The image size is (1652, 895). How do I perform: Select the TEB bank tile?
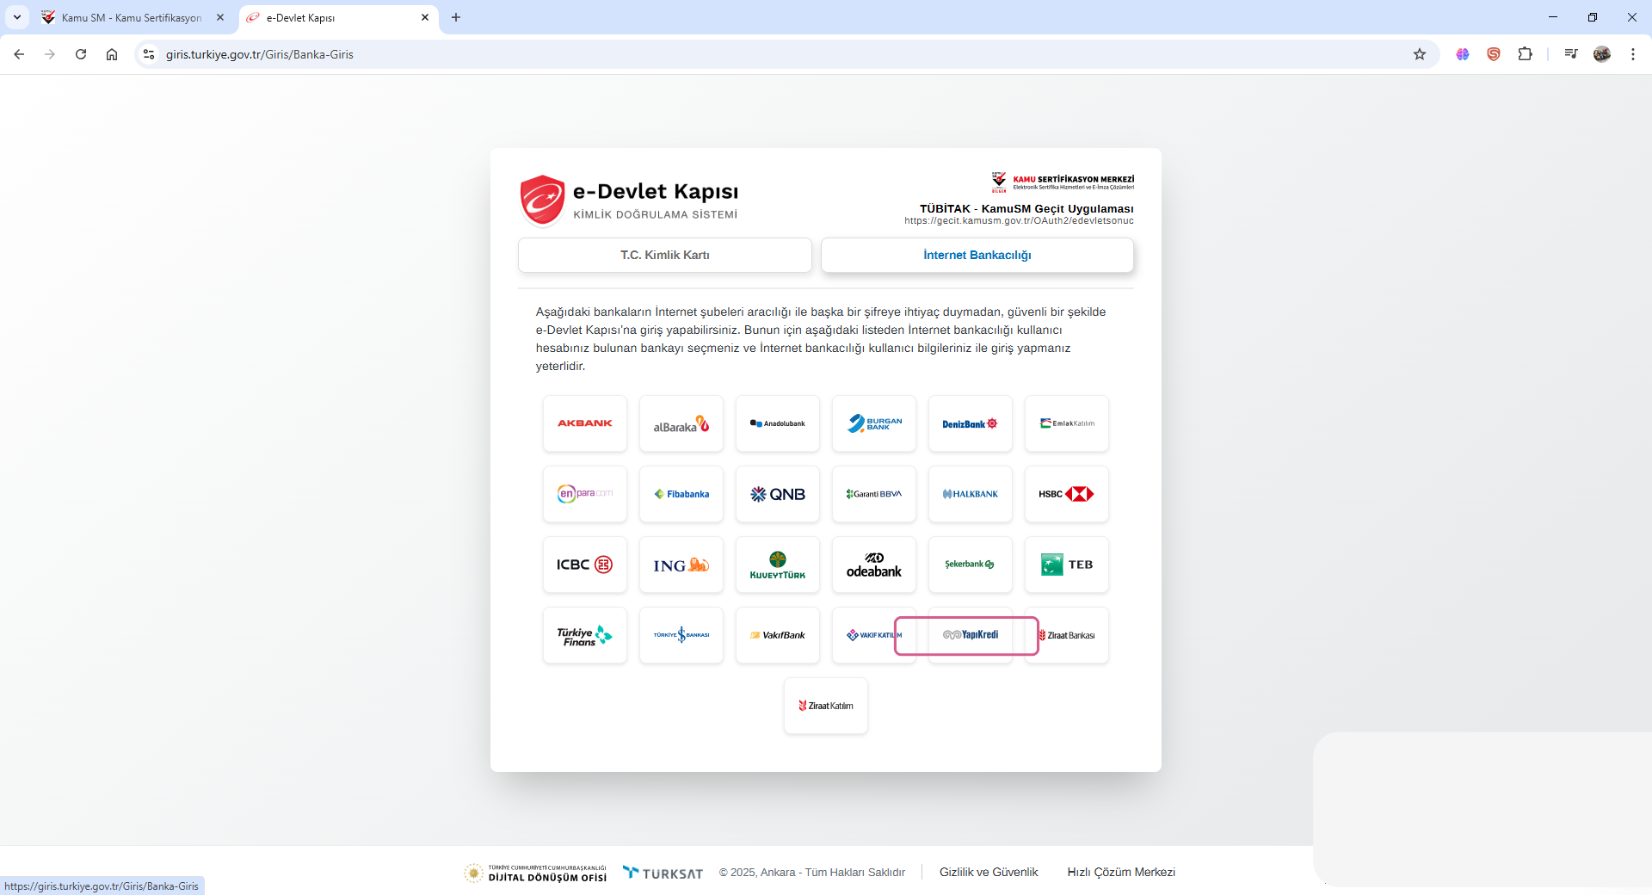[1066, 565]
